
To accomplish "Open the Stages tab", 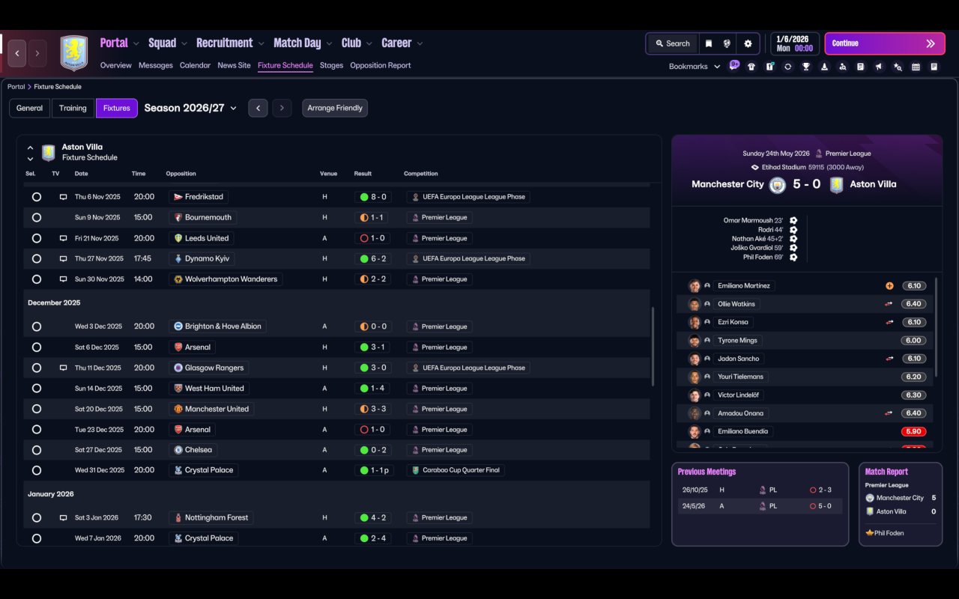I will click(331, 65).
